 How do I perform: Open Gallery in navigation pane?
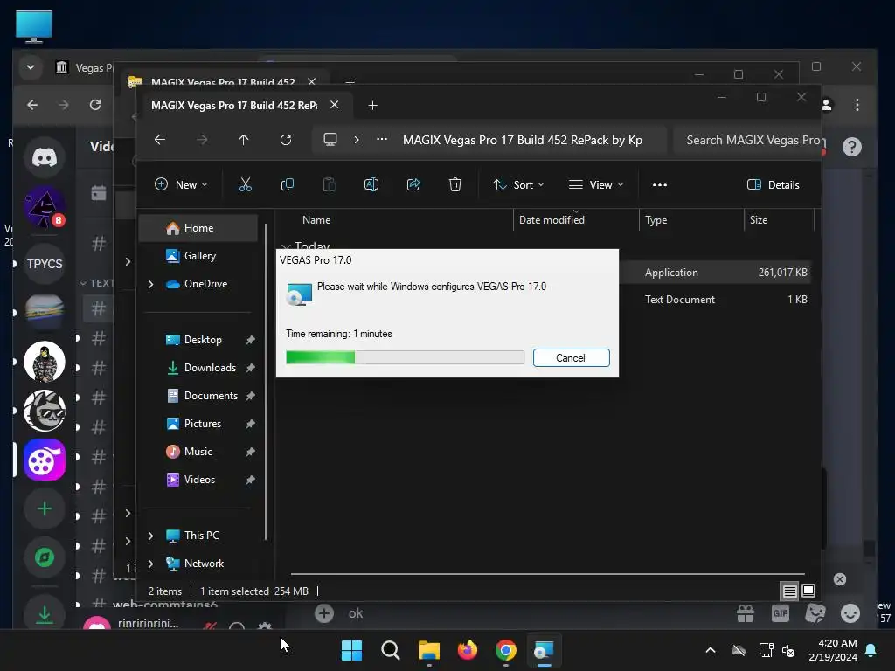(198, 256)
